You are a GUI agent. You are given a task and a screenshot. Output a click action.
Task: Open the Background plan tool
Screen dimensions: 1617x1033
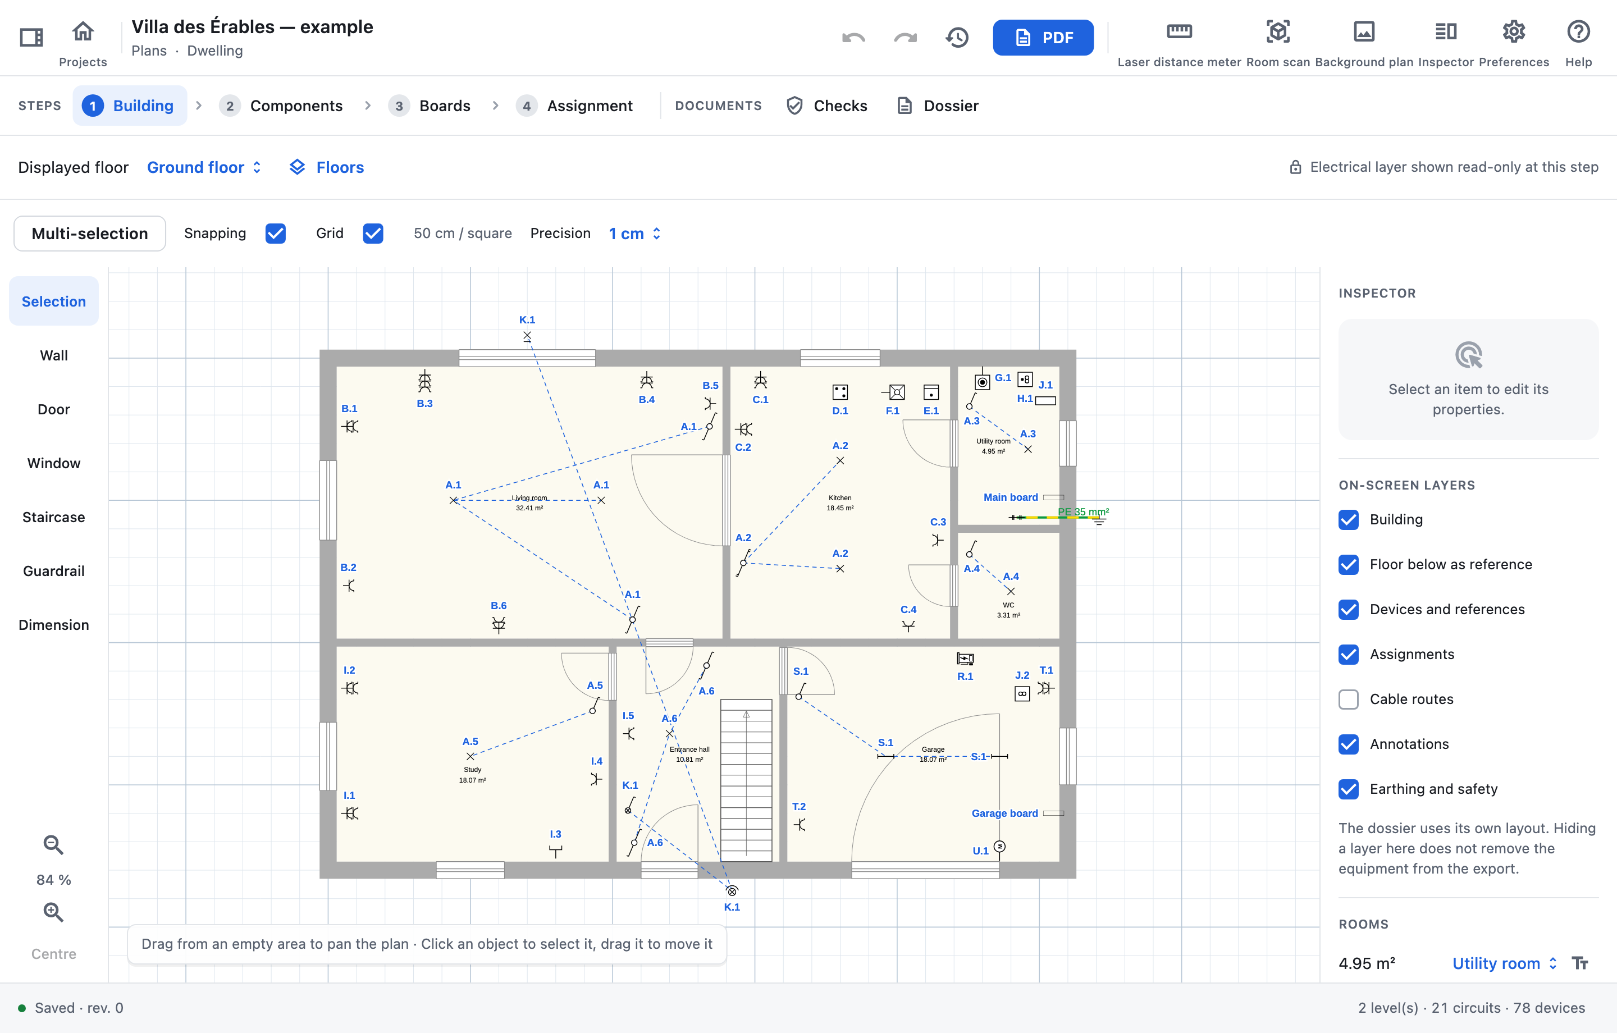[1363, 43]
